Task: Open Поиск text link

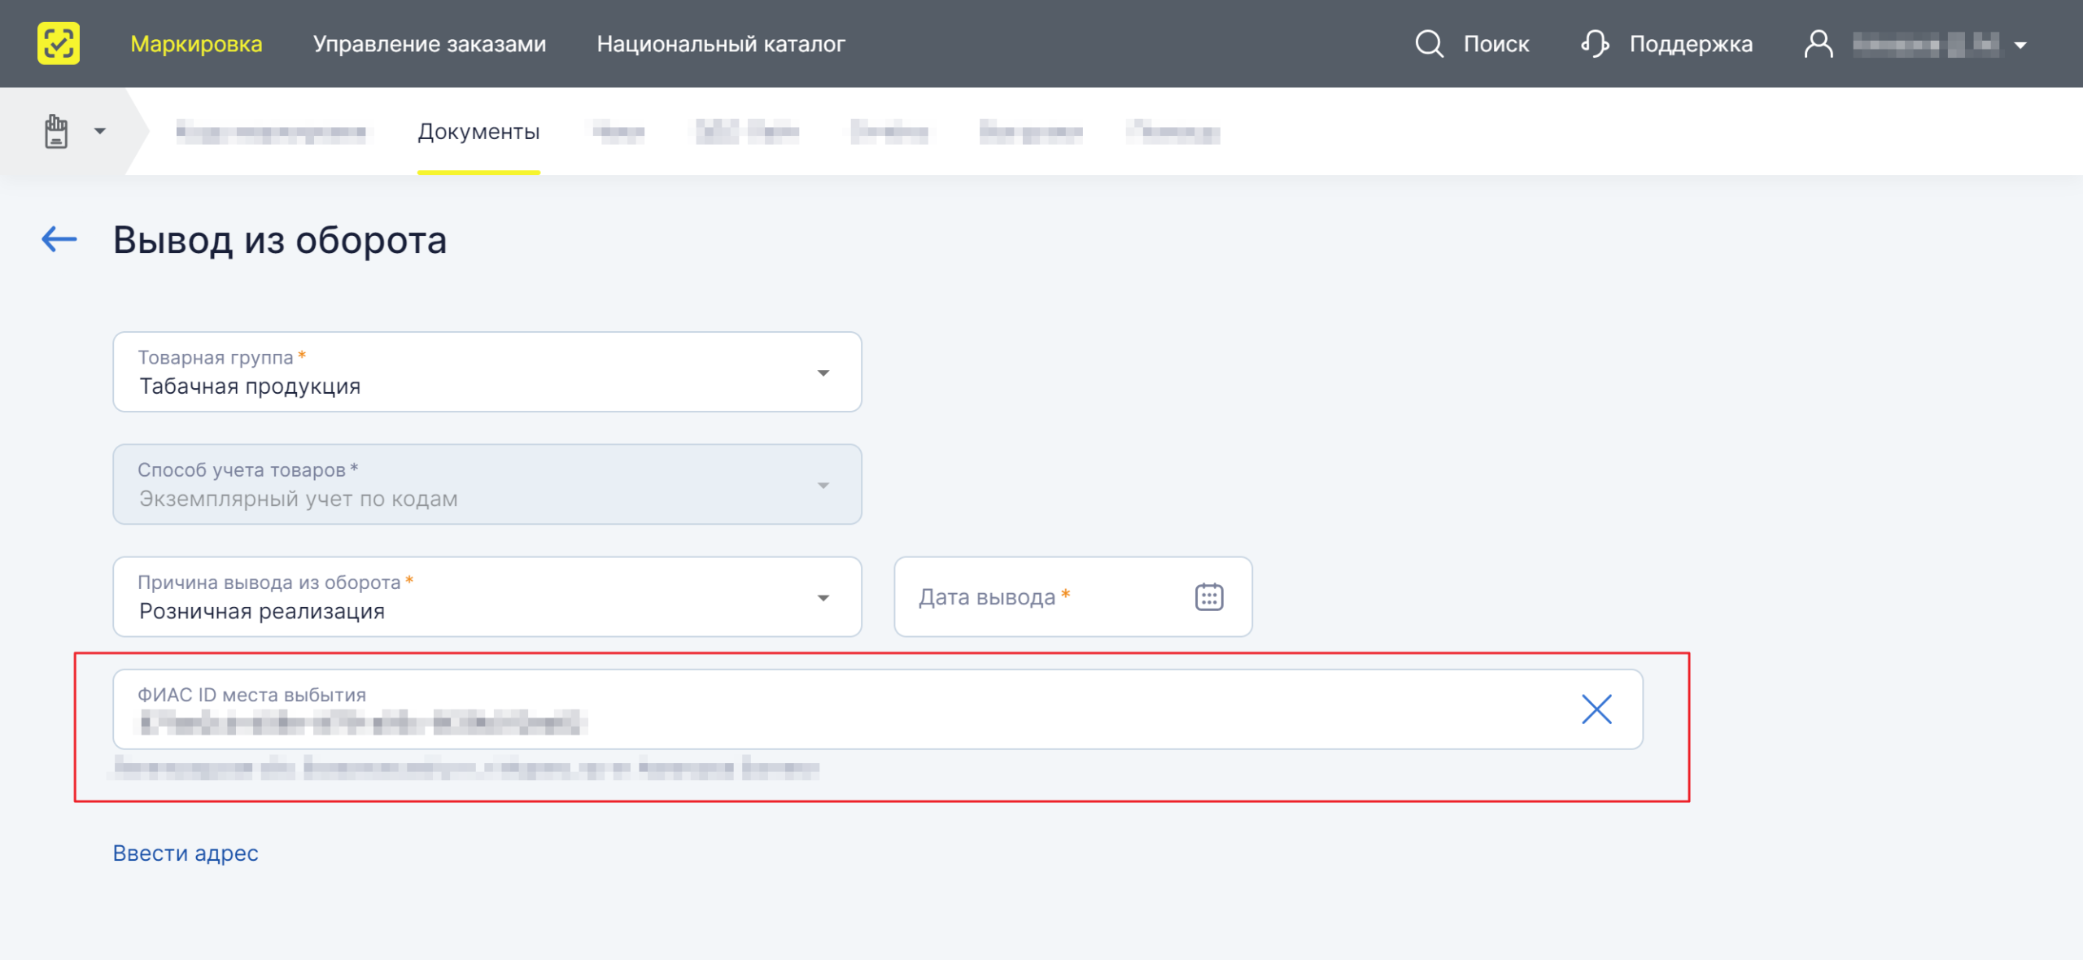Action: pyautogui.click(x=1496, y=44)
